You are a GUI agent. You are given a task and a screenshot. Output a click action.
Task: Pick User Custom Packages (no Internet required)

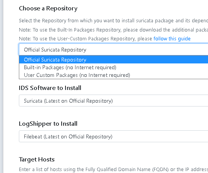pos(114,75)
